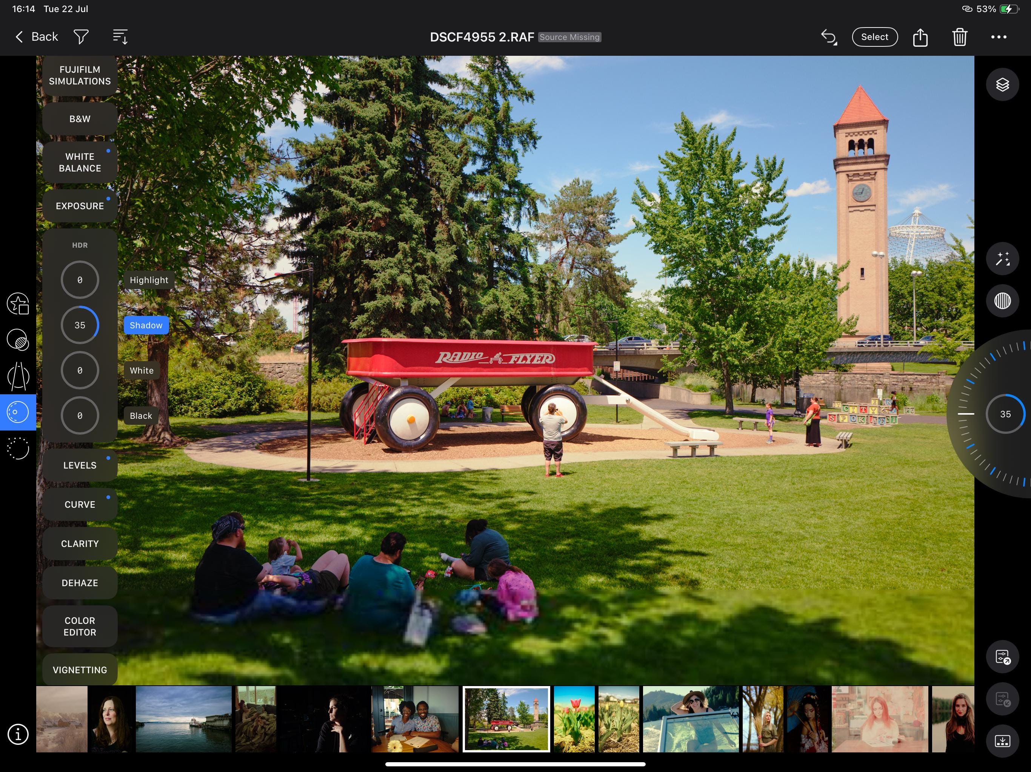The width and height of the screenshot is (1031, 772).
Task: Select the presets star icon
Action: (x=18, y=304)
